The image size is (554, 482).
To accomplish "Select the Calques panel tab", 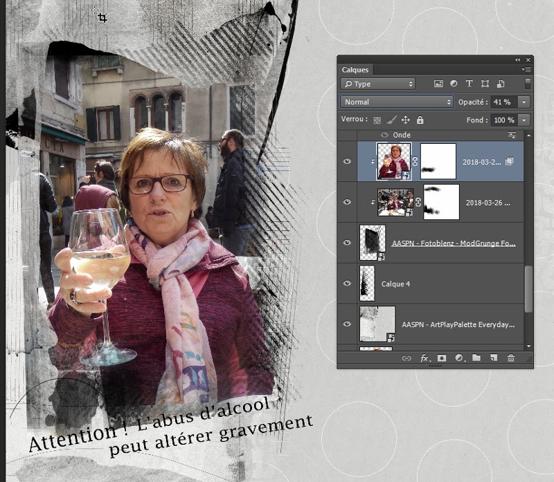I will [355, 70].
